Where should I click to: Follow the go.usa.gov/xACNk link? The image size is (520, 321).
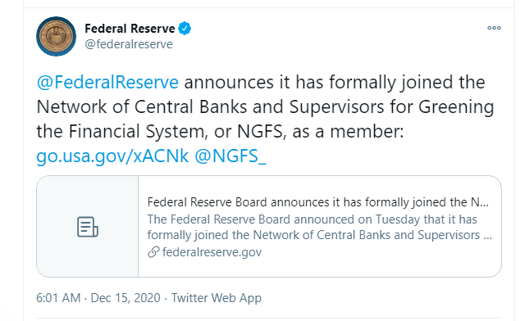click(112, 156)
